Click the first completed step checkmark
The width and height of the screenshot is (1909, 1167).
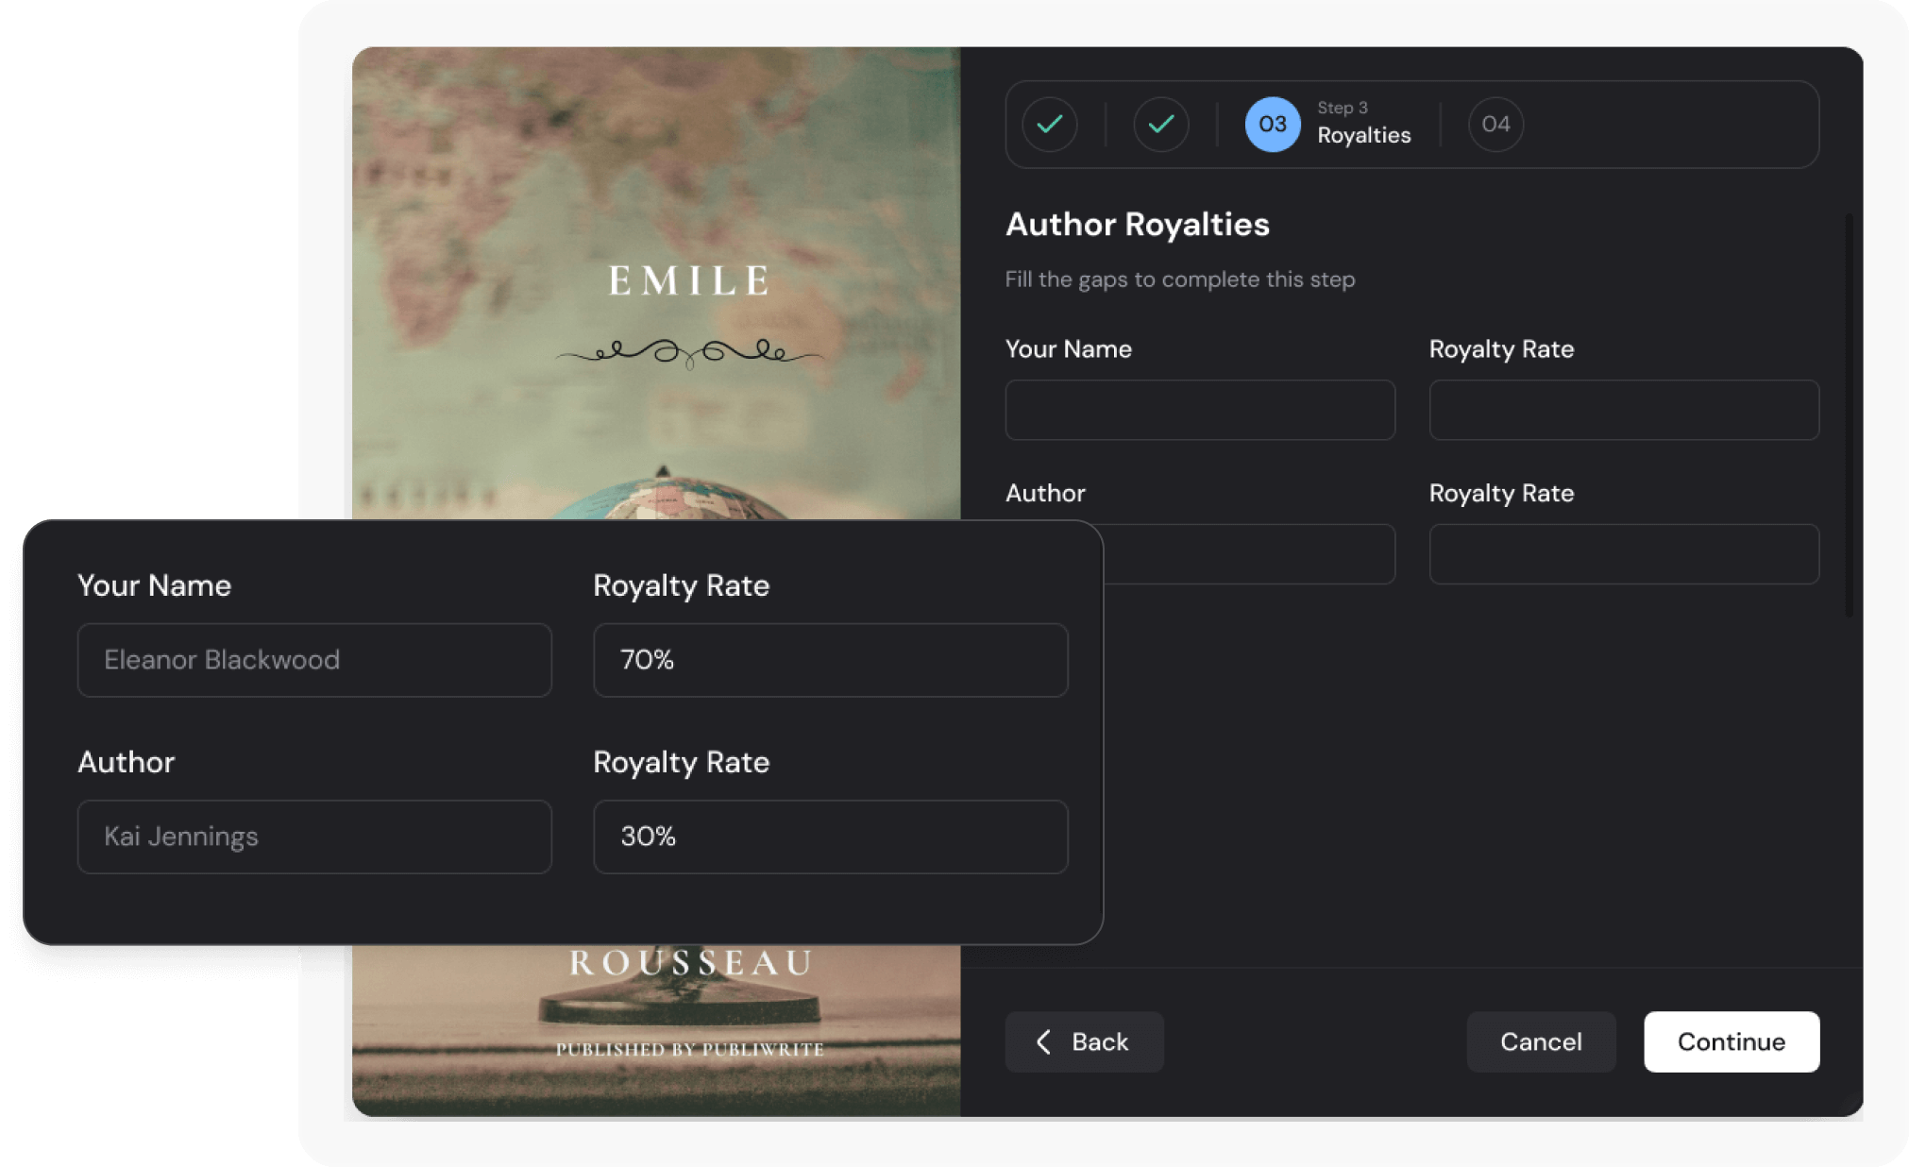[1049, 124]
